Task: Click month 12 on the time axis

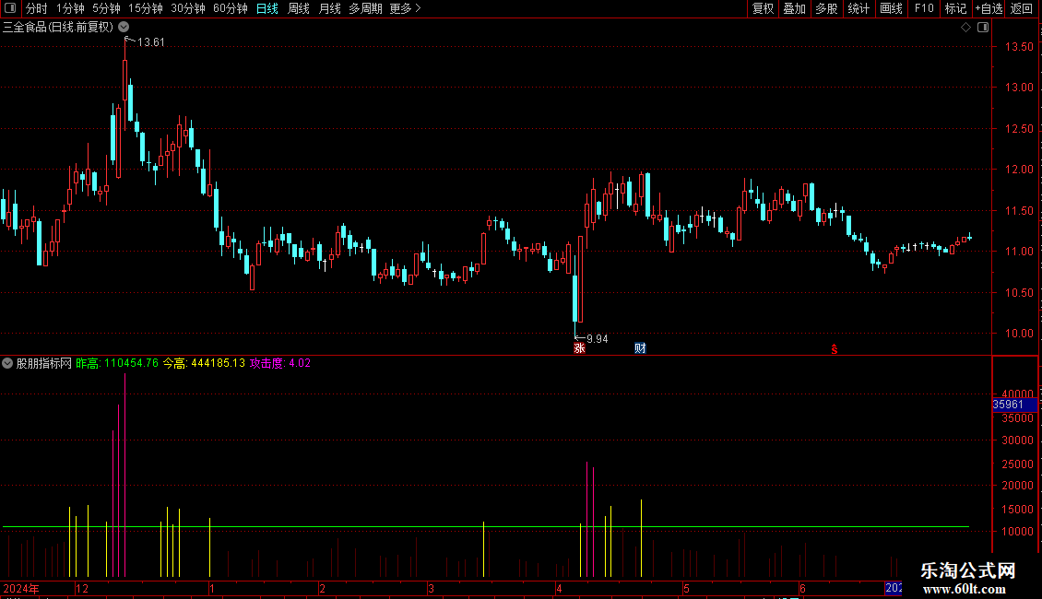Action: tap(82, 588)
